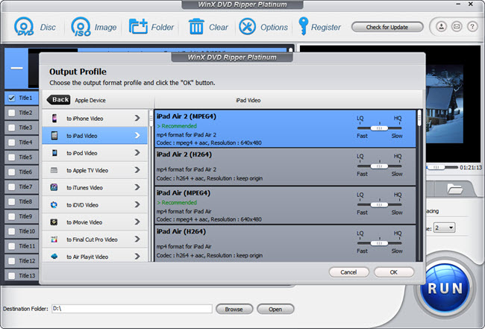Image resolution: width=485 pixels, height=329 pixels.
Task: Open the Folder source icon
Action: coord(138,27)
